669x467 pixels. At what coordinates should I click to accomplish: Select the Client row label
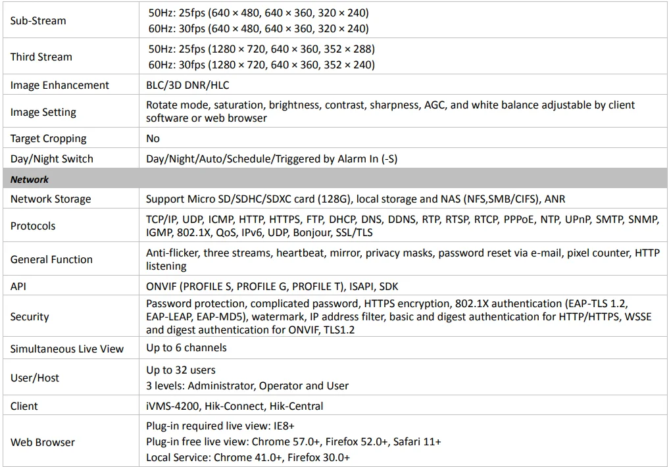click(24, 406)
